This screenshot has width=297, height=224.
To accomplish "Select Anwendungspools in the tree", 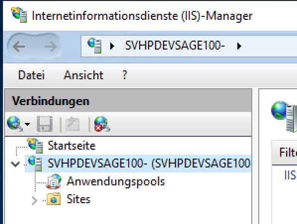I will point(116,181).
